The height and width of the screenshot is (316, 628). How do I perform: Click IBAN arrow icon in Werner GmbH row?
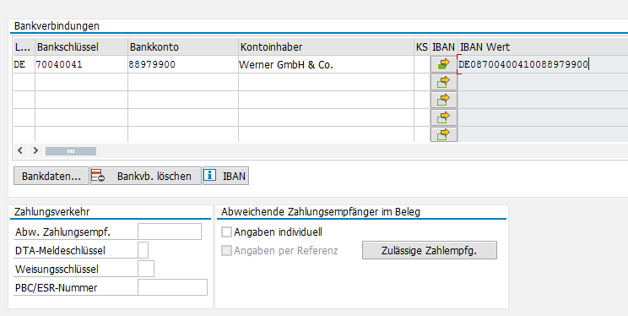(444, 64)
